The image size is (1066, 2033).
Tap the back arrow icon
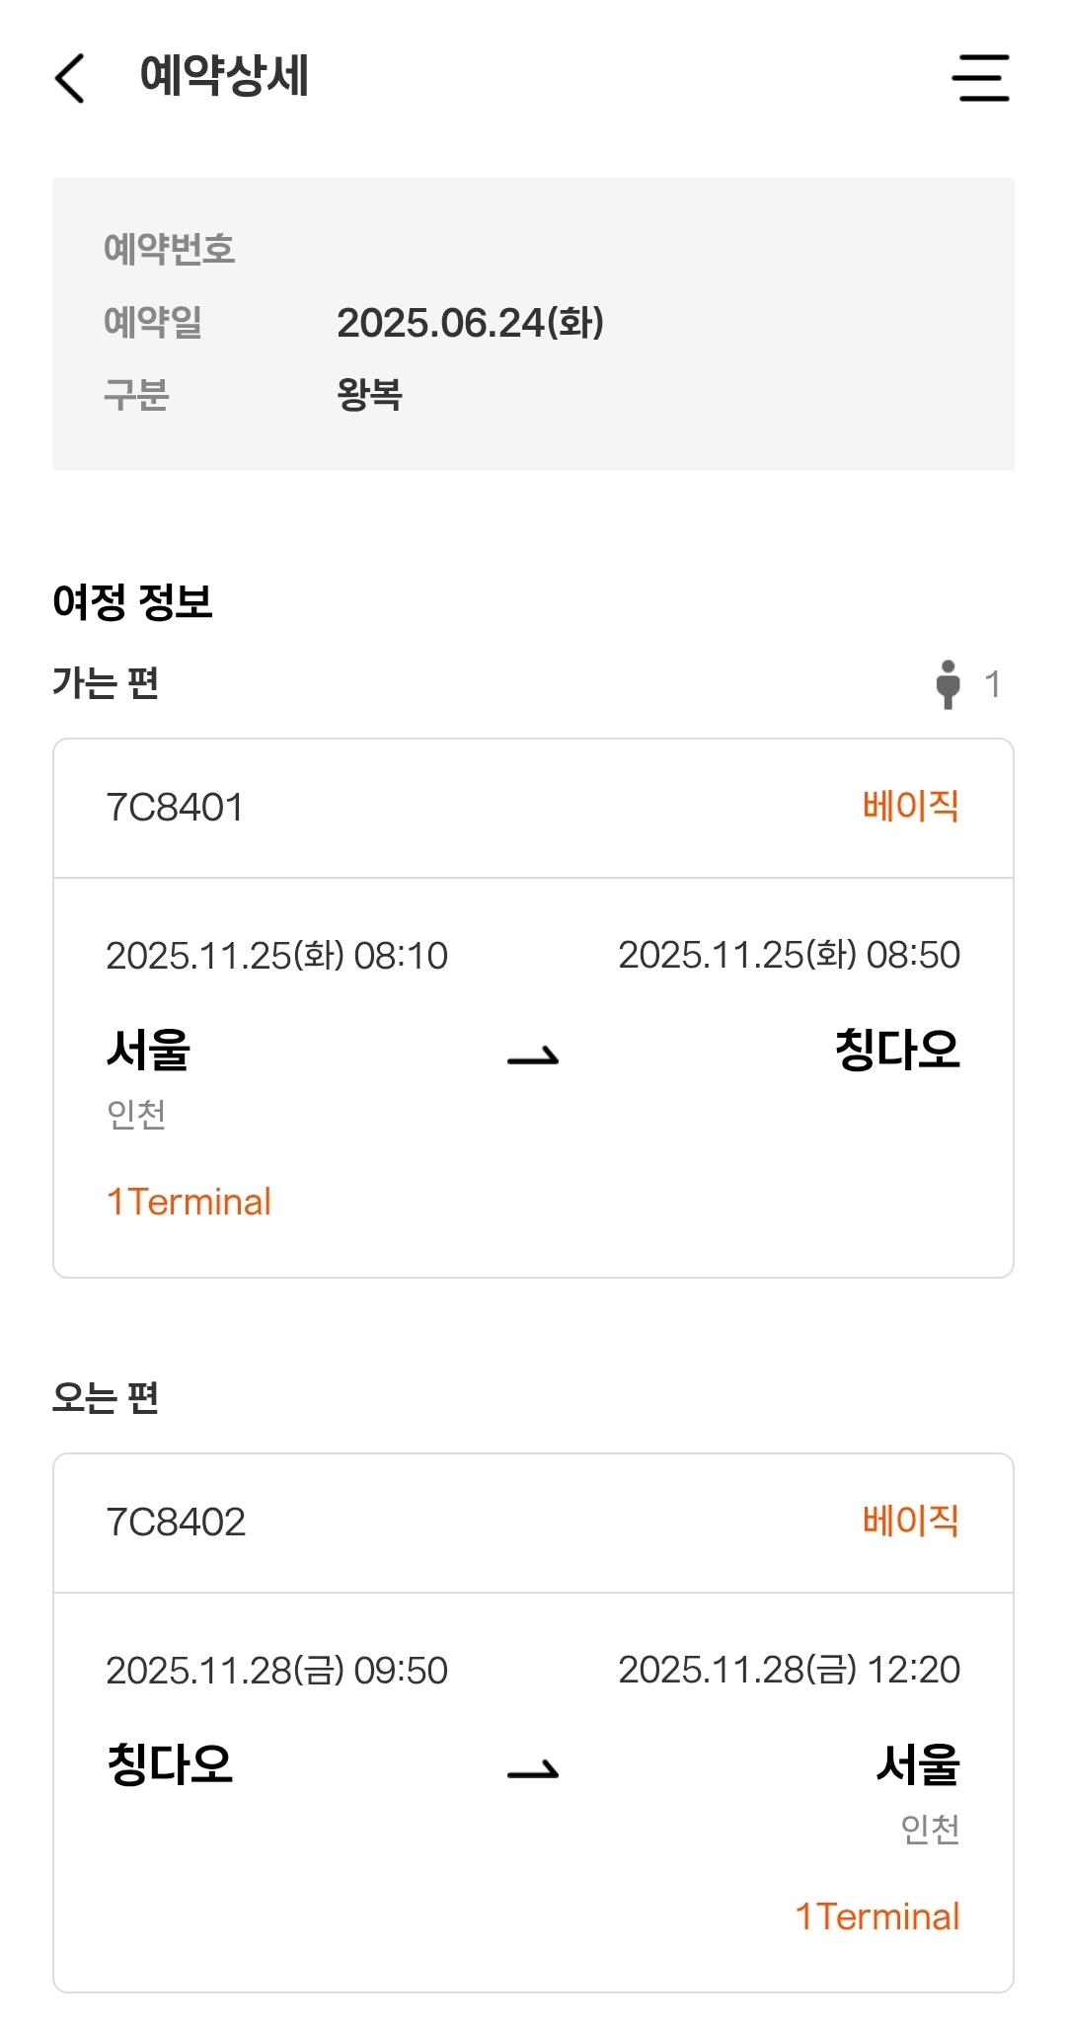coord(70,78)
